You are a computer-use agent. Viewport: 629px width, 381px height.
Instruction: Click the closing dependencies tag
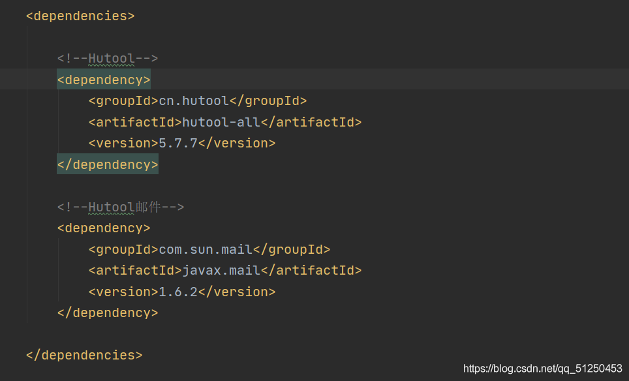coord(84,356)
